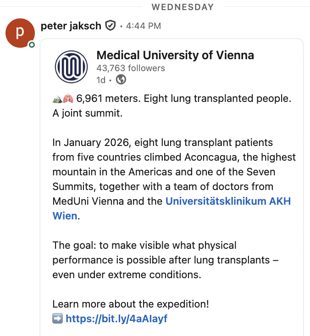Click the lungs emoji in the headline

68,98
